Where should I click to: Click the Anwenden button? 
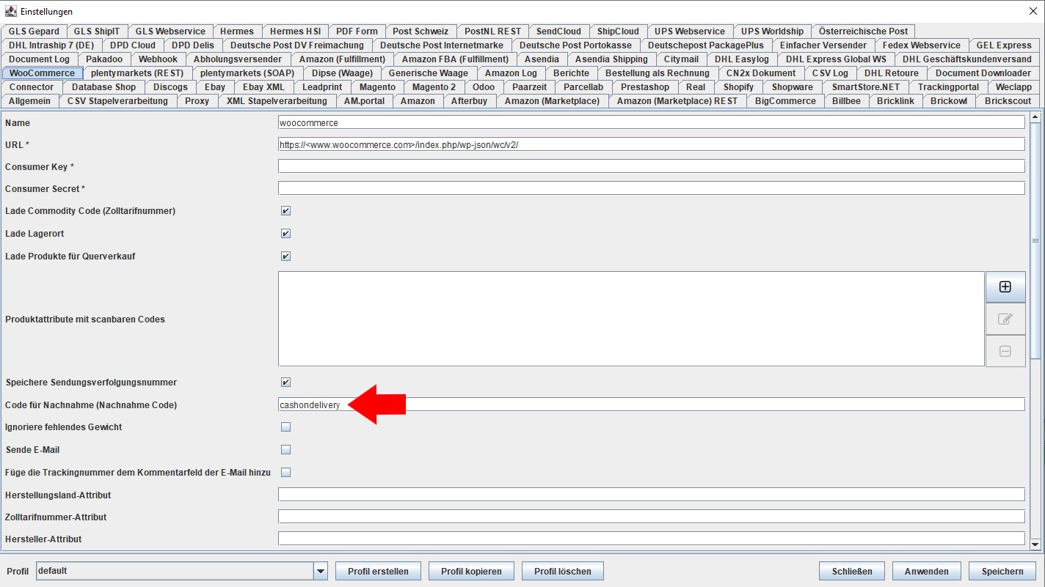[926, 572]
